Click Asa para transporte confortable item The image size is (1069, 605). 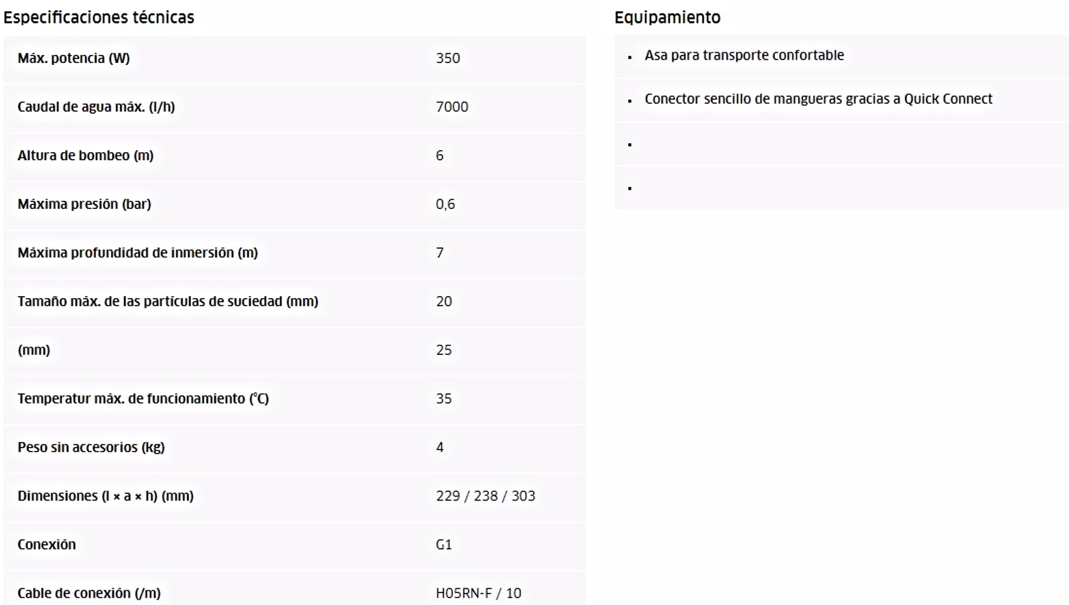pyautogui.click(x=744, y=56)
